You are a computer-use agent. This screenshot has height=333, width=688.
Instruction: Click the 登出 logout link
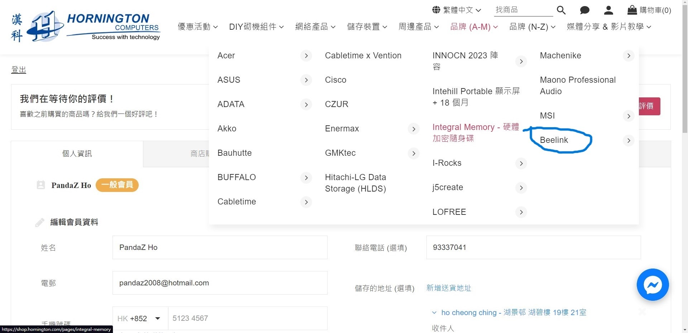pyautogui.click(x=19, y=69)
